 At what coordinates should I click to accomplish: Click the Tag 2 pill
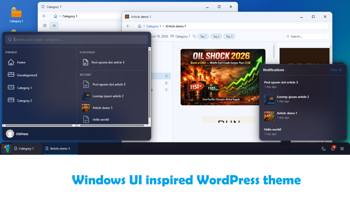tap(216, 36)
